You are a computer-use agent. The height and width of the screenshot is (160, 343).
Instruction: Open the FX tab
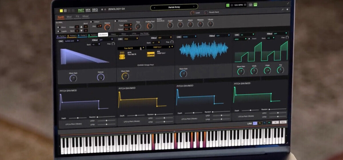(77, 17)
